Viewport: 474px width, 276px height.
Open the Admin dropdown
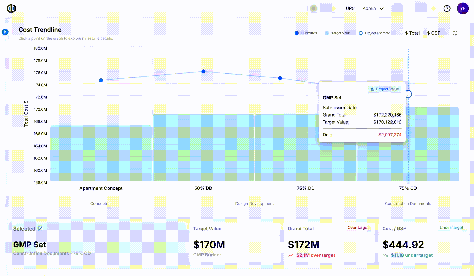(373, 8)
